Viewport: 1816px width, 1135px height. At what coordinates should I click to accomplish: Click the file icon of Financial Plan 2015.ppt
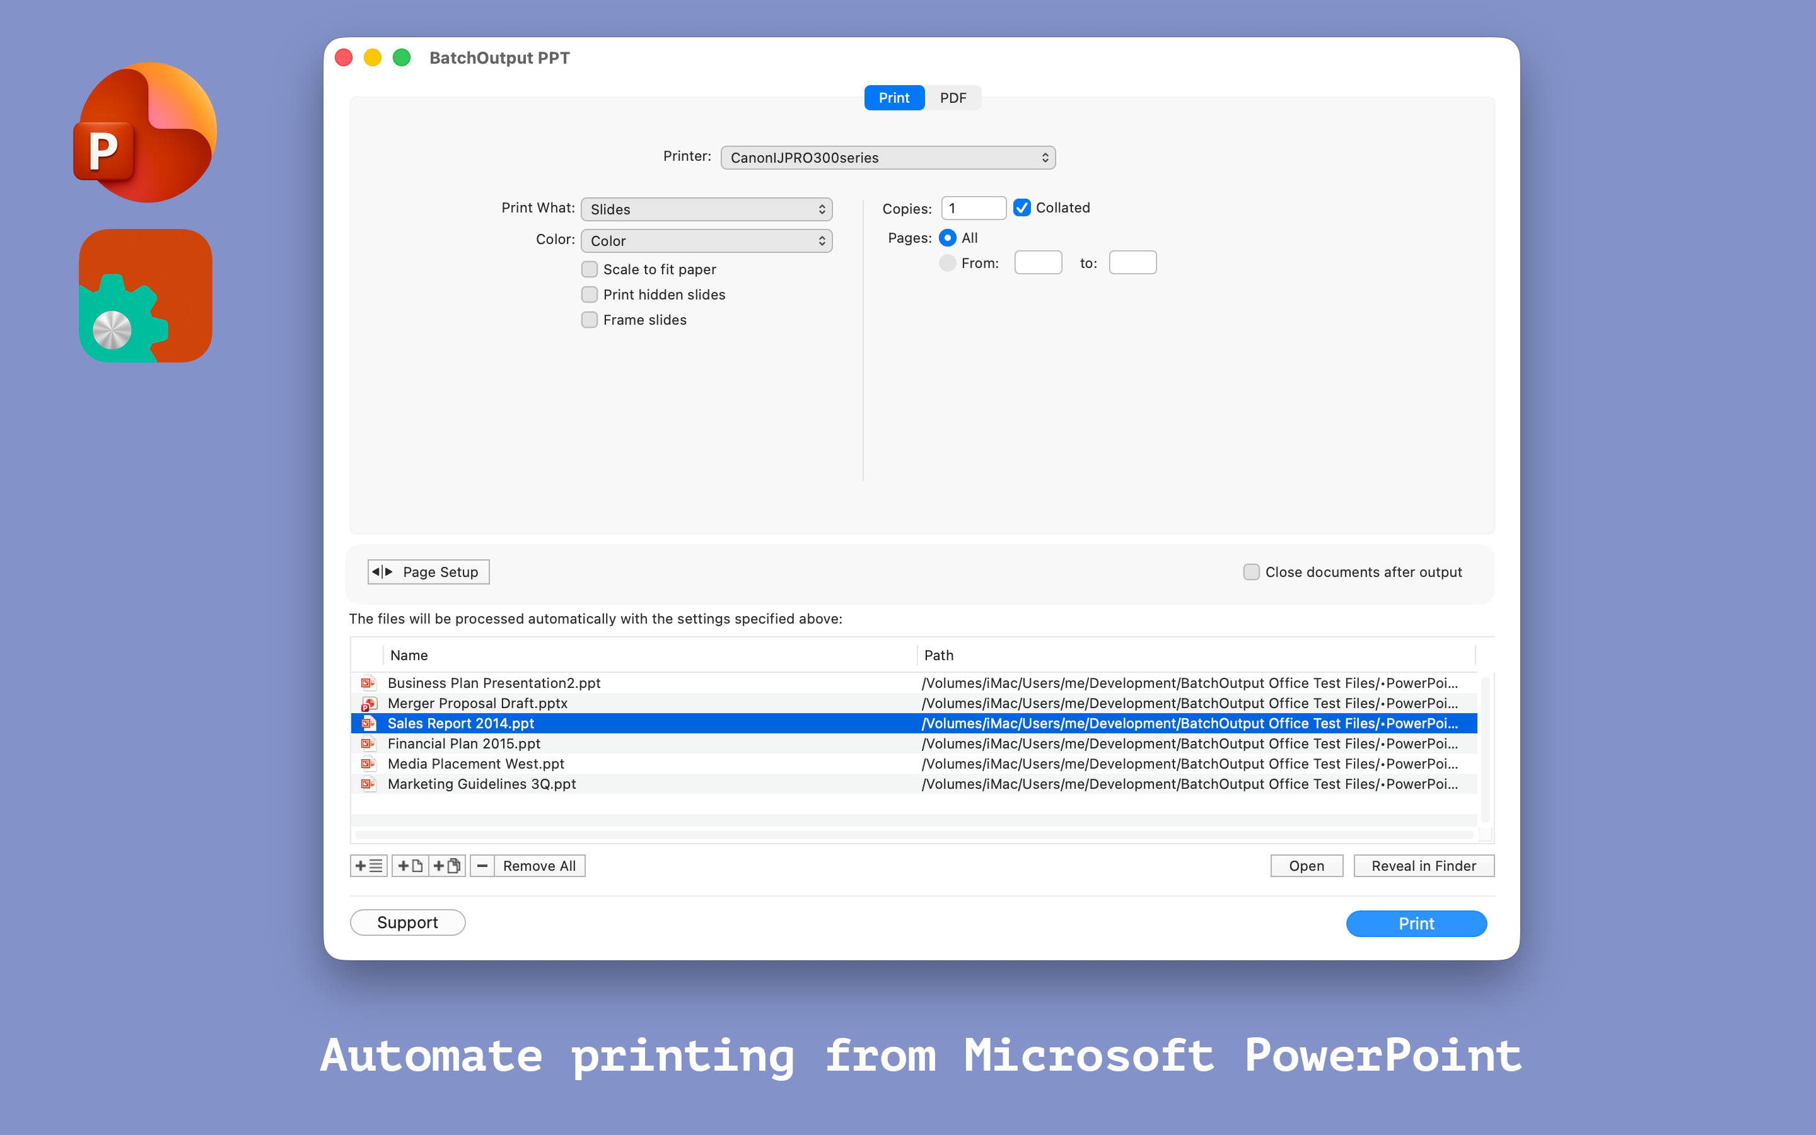coord(368,743)
